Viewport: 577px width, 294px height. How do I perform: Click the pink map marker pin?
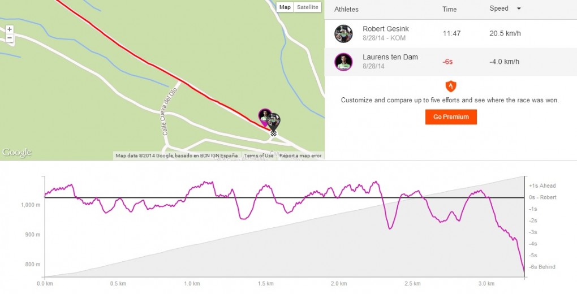coord(265,116)
